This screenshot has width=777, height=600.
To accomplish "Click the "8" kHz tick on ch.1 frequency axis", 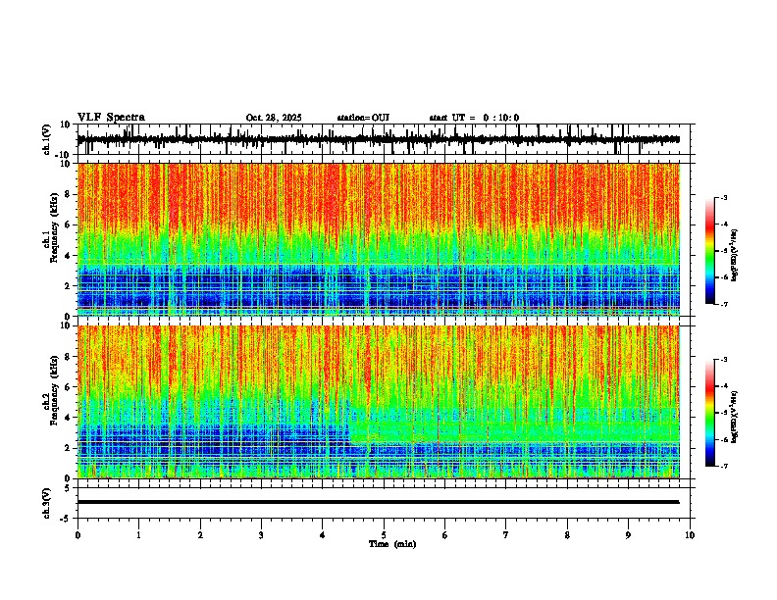I will (69, 194).
